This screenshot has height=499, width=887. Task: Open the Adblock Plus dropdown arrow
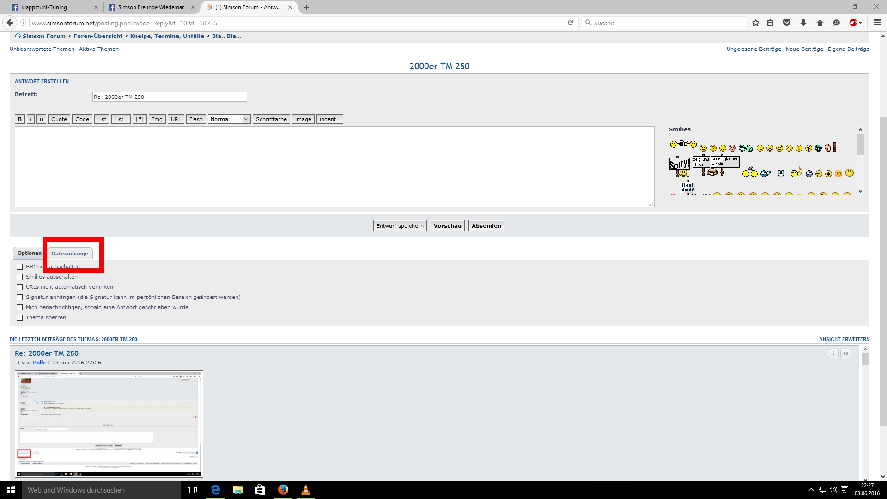(x=861, y=23)
